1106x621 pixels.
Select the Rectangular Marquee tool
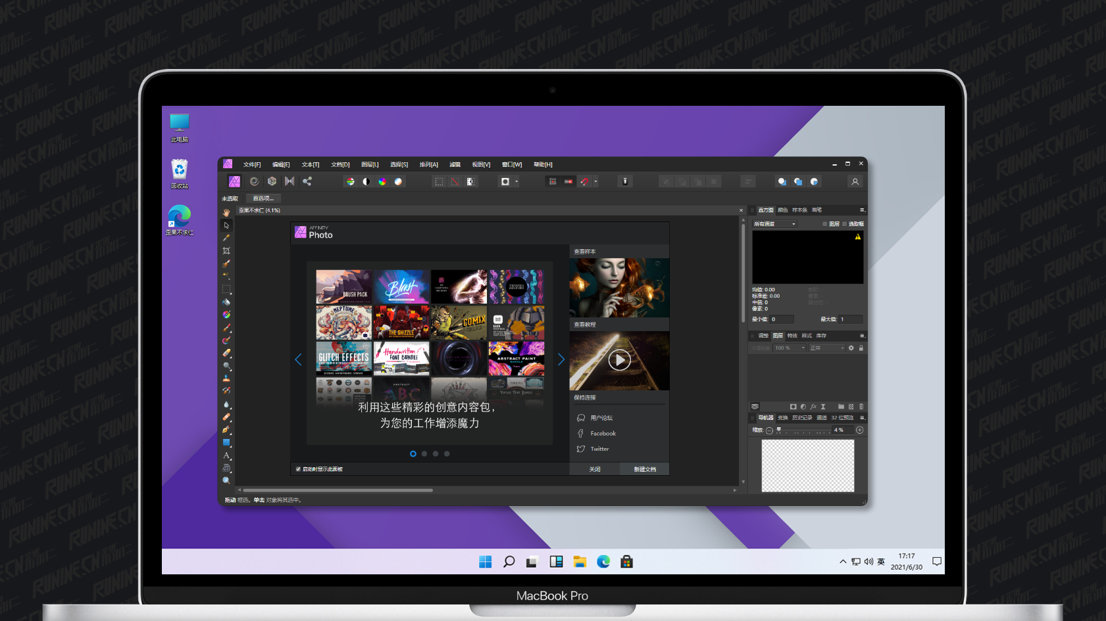226,289
